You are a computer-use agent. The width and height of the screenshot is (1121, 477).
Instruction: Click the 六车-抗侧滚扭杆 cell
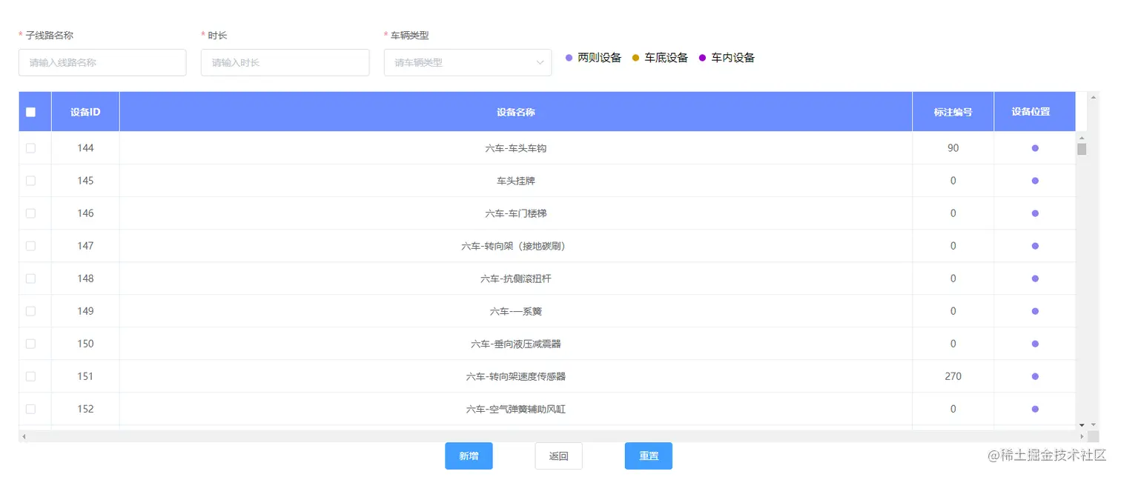[x=516, y=278]
